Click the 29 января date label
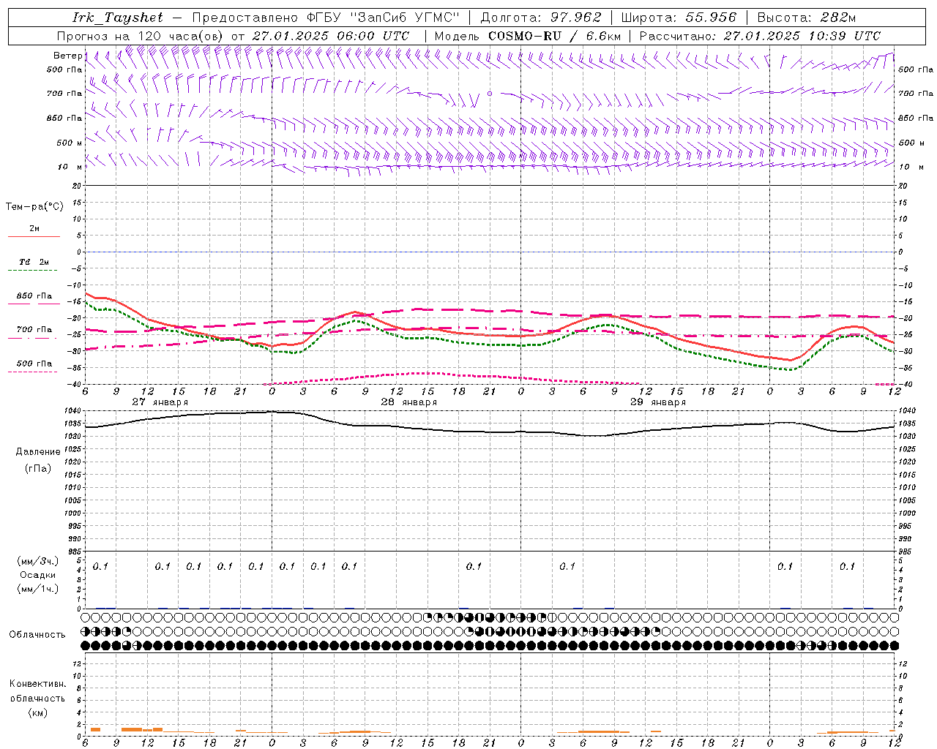 coord(658,402)
